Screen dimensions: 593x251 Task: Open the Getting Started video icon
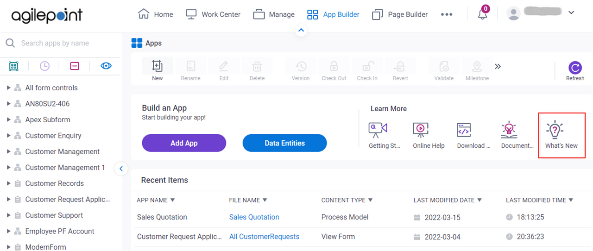coord(378,130)
